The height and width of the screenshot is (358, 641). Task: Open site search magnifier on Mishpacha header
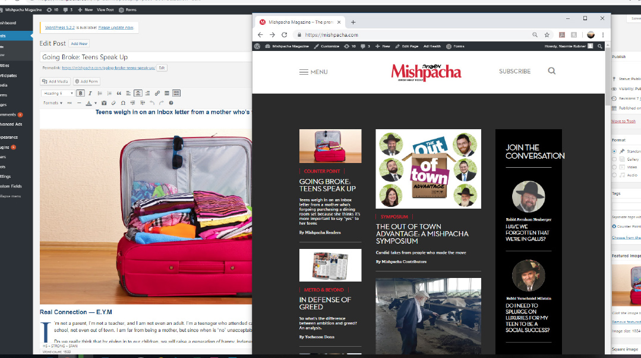[x=551, y=71]
